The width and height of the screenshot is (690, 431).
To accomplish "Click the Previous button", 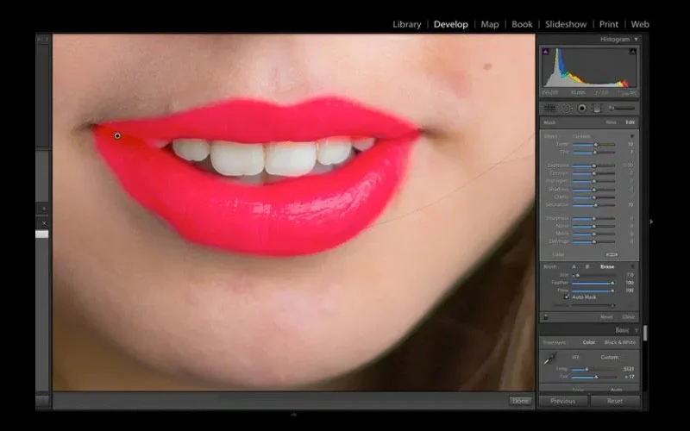I will pyautogui.click(x=562, y=401).
